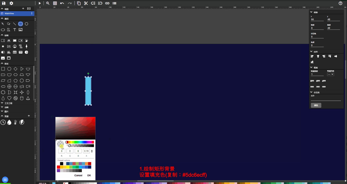347x184 pixels.
Task: Click the width value input field
Action: (x=317, y=28)
